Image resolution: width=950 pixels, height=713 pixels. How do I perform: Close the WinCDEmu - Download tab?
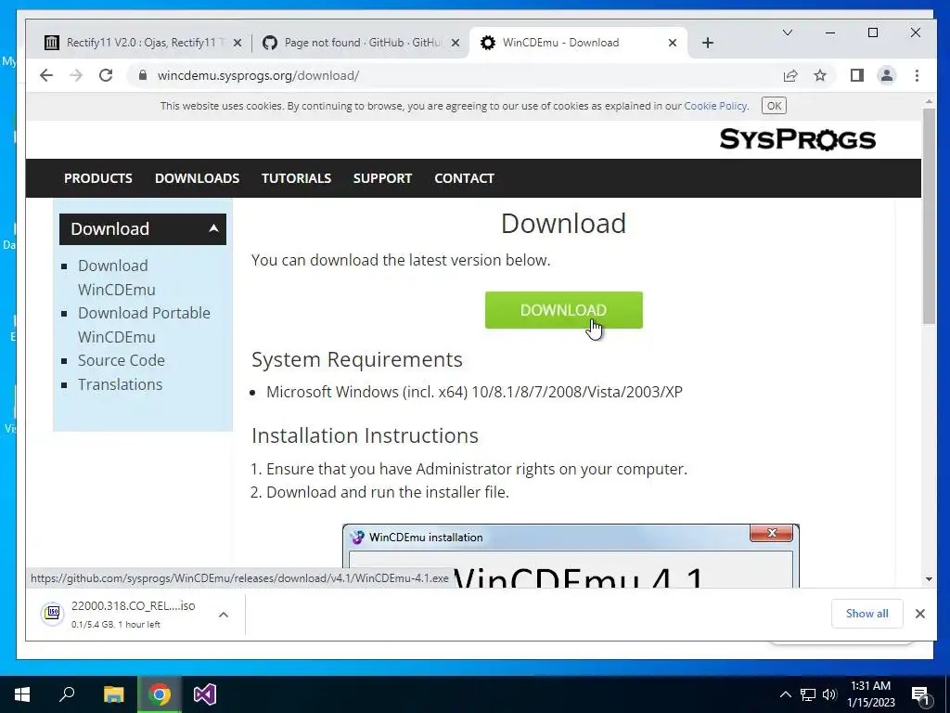coord(673,43)
